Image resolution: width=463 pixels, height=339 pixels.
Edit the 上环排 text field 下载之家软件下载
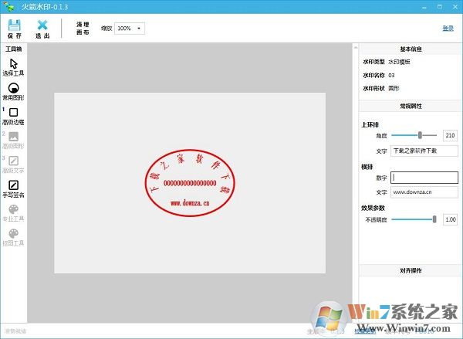tap(424, 151)
